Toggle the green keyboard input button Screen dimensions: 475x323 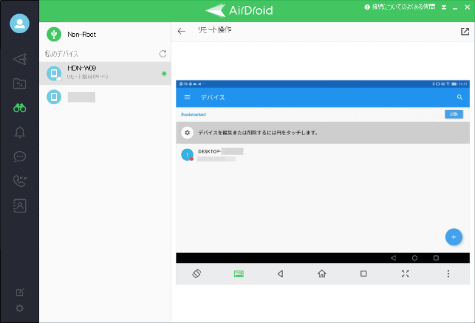tap(239, 274)
